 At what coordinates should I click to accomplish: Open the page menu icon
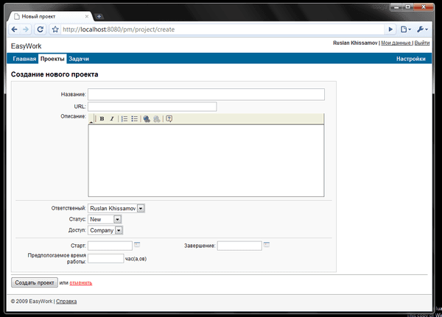click(406, 29)
